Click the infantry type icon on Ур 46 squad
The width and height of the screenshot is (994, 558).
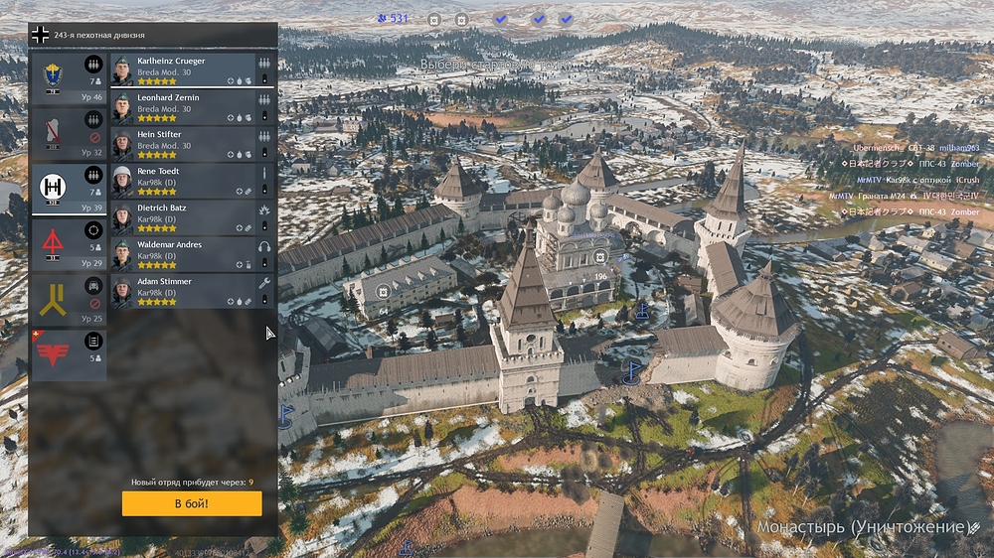pos(93,64)
